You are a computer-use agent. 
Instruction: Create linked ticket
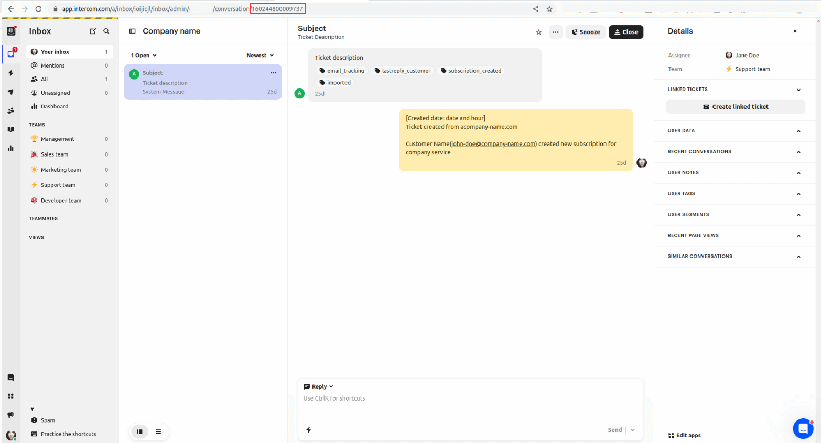[x=736, y=107]
